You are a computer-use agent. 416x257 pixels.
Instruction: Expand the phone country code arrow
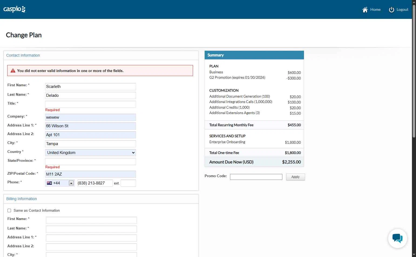[71, 183]
